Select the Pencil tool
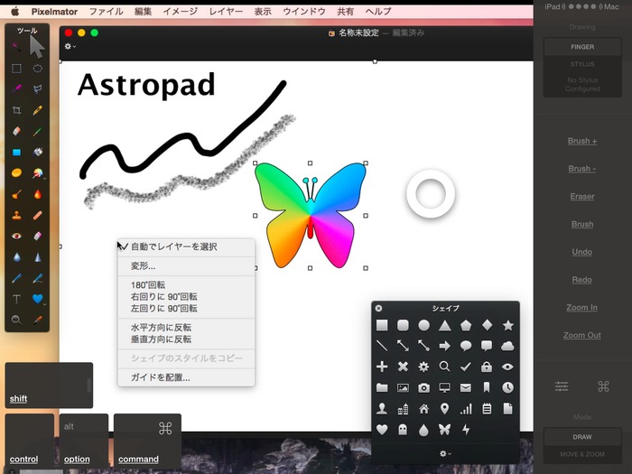The image size is (632, 474). (38, 110)
